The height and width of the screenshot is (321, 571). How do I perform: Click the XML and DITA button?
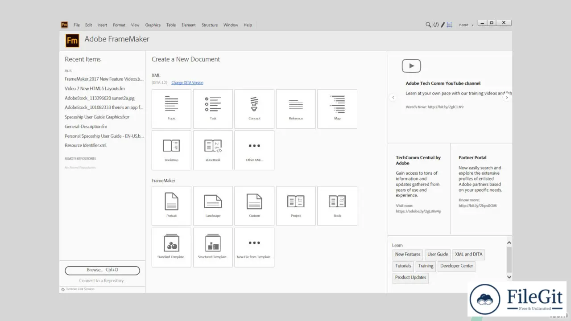pos(468,255)
